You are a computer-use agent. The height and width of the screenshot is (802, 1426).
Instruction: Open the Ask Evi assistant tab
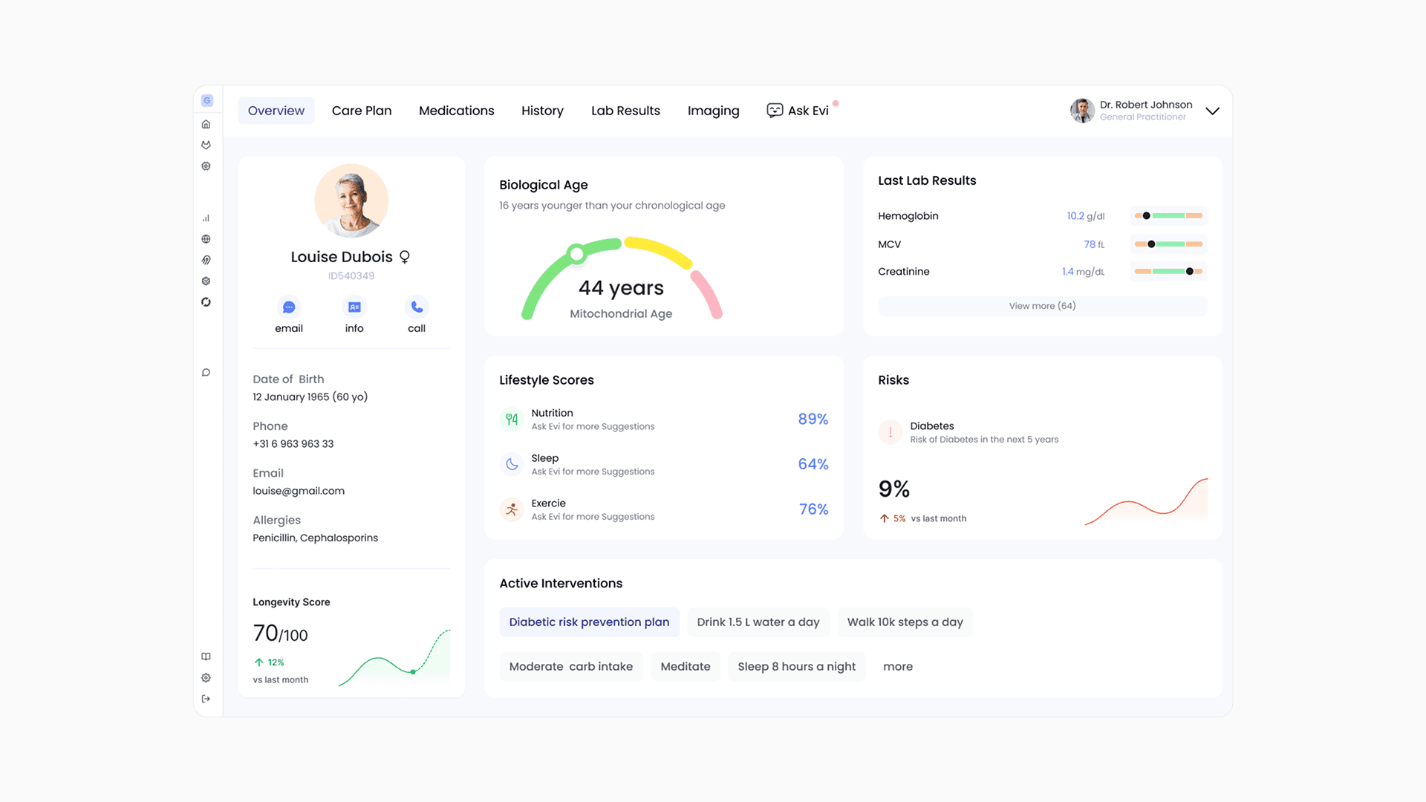(x=798, y=111)
